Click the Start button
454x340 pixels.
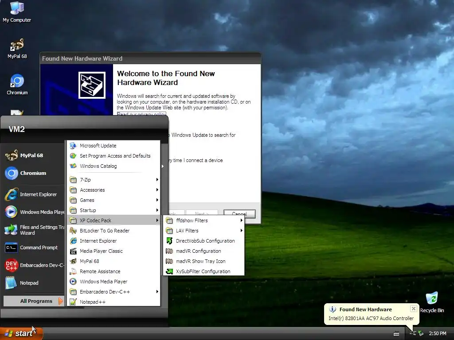(21, 333)
